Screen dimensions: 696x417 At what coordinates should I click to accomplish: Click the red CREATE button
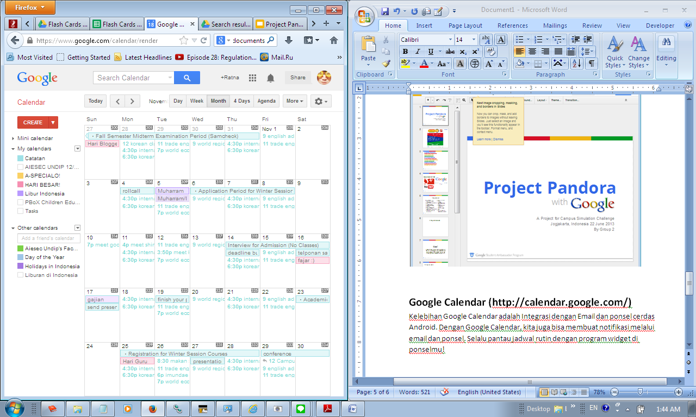pos(33,123)
